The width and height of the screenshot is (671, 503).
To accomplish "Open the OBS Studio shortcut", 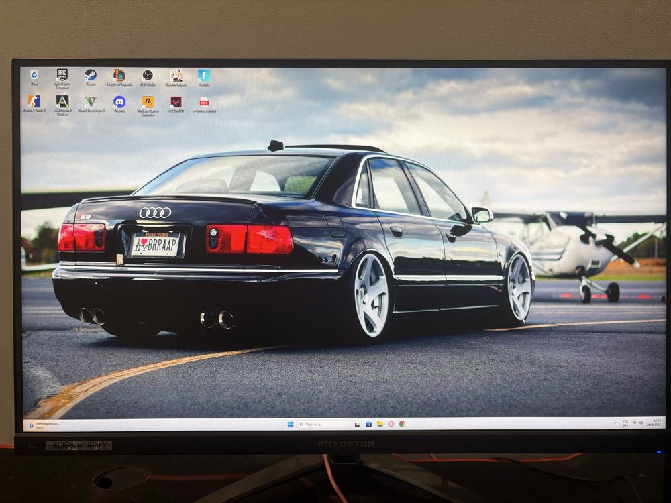I will (148, 77).
